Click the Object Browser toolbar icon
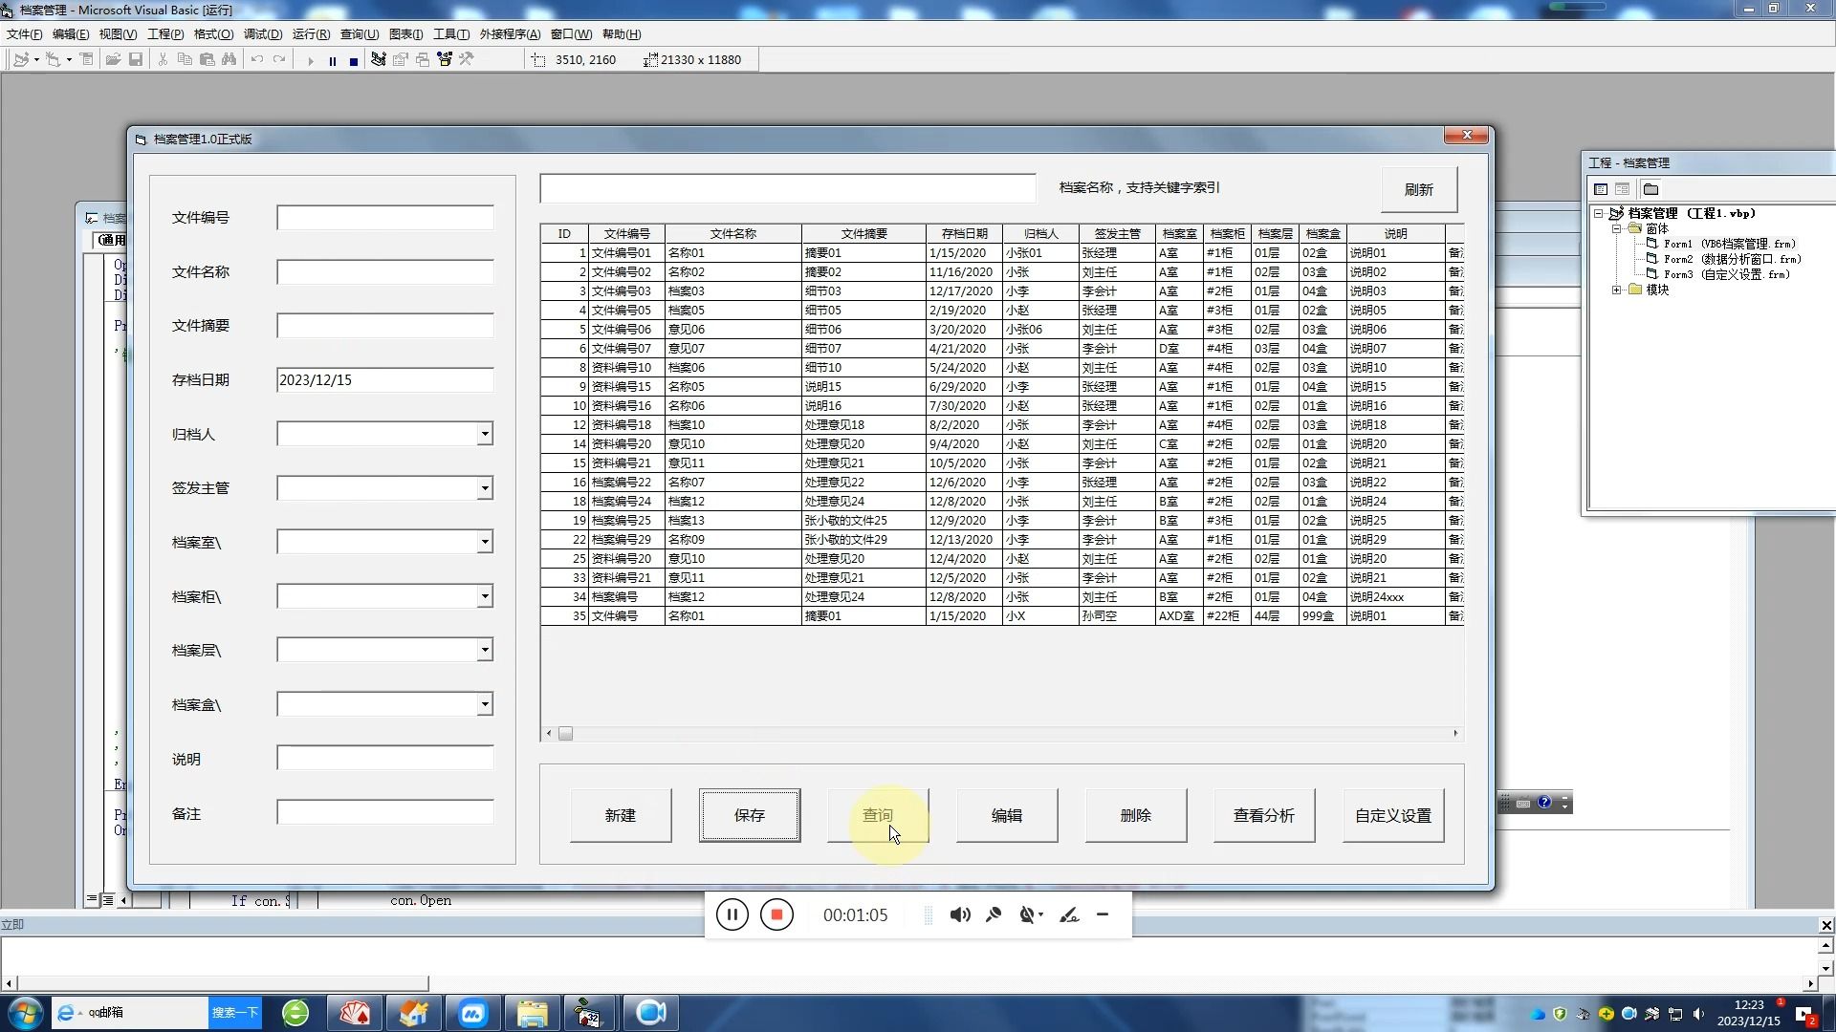1836x1032 pixels. pyautogui.click(x=445, y=59)
